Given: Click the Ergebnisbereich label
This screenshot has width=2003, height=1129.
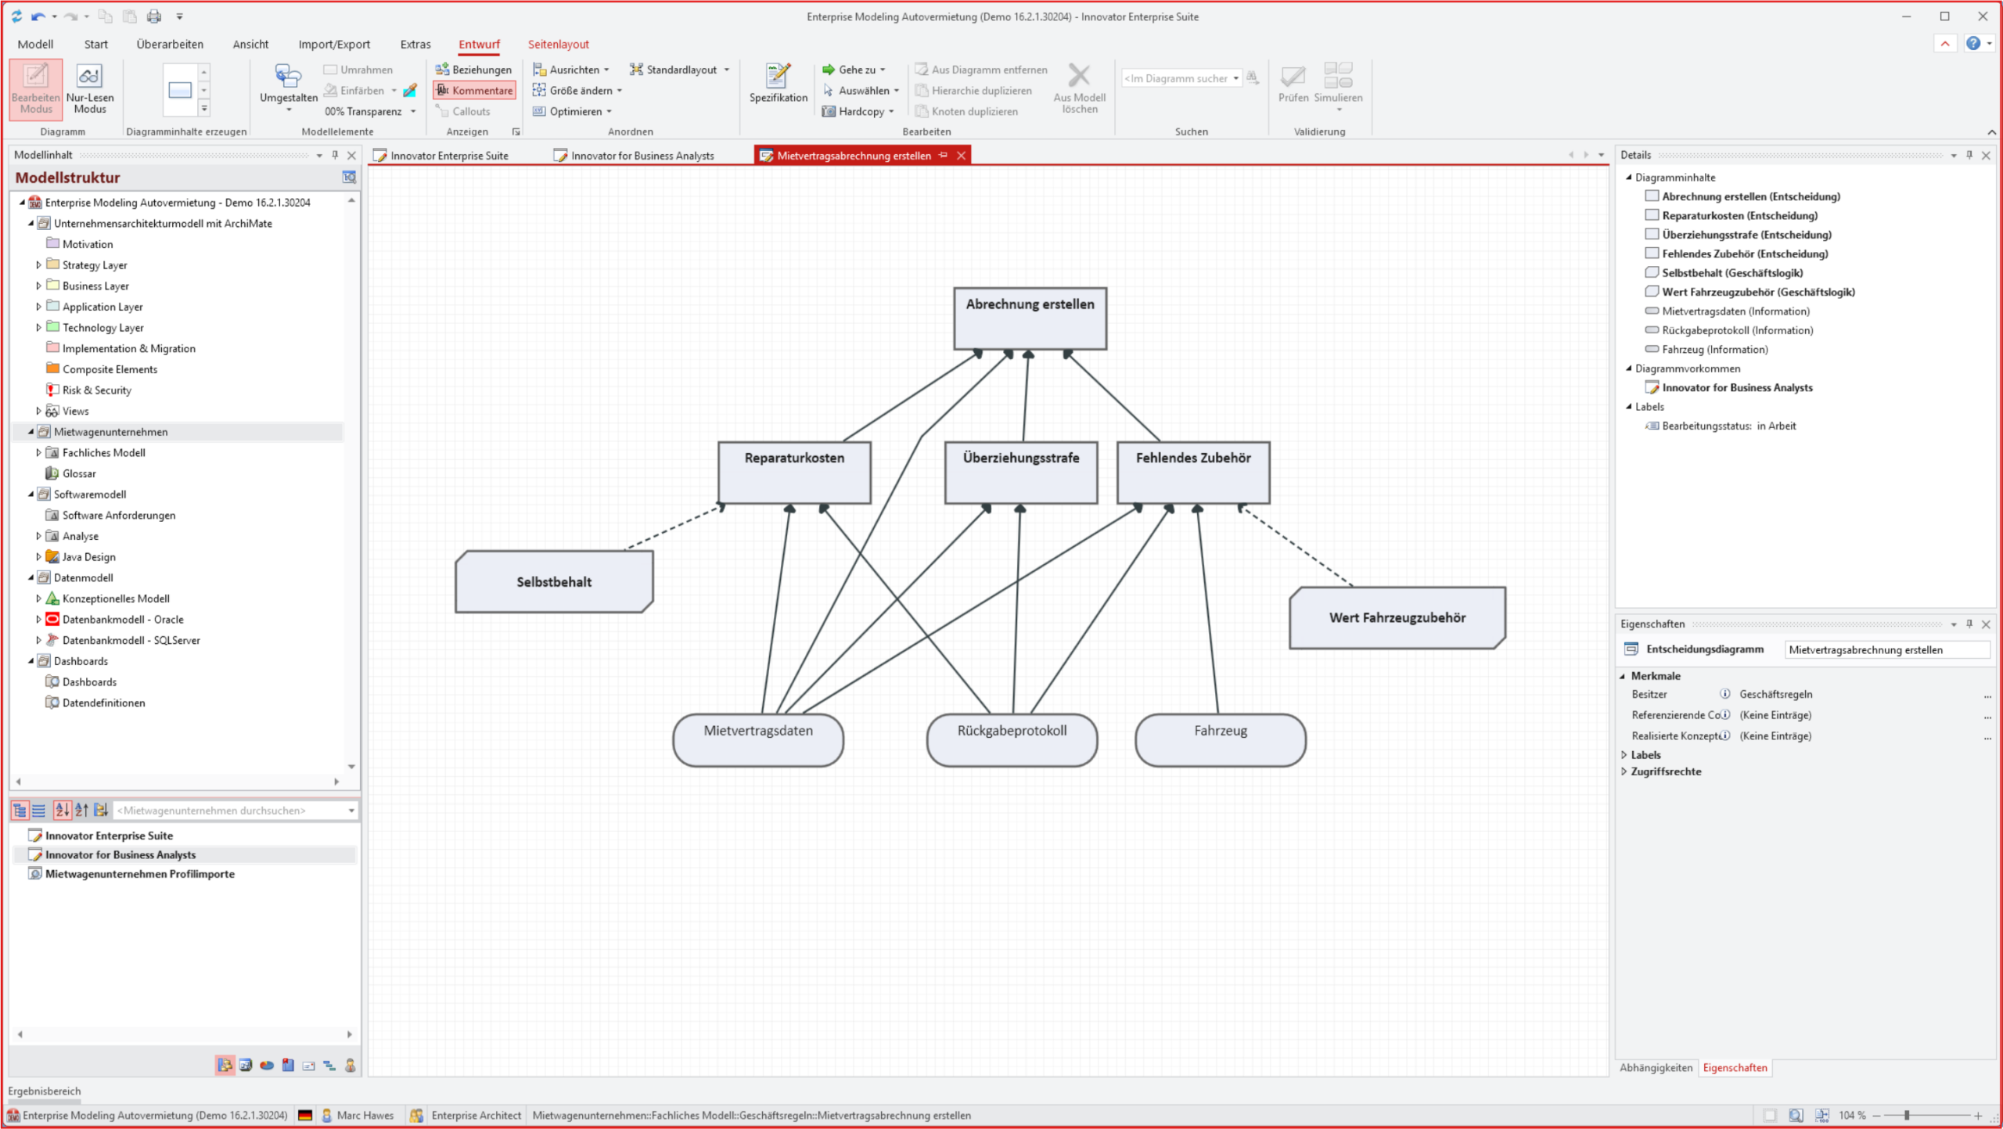Looking at the screenshot, I should [x=45, y=1091].
